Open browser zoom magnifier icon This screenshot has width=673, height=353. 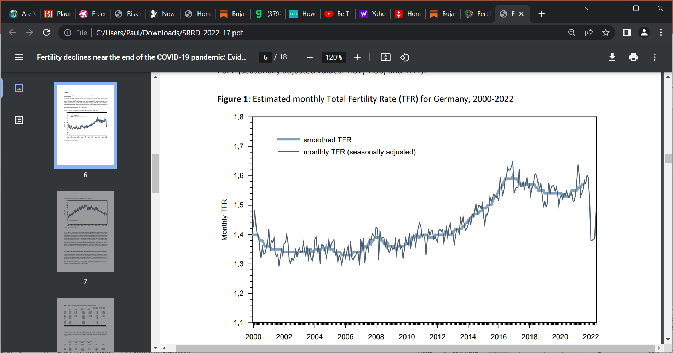[x=572, y=33]
